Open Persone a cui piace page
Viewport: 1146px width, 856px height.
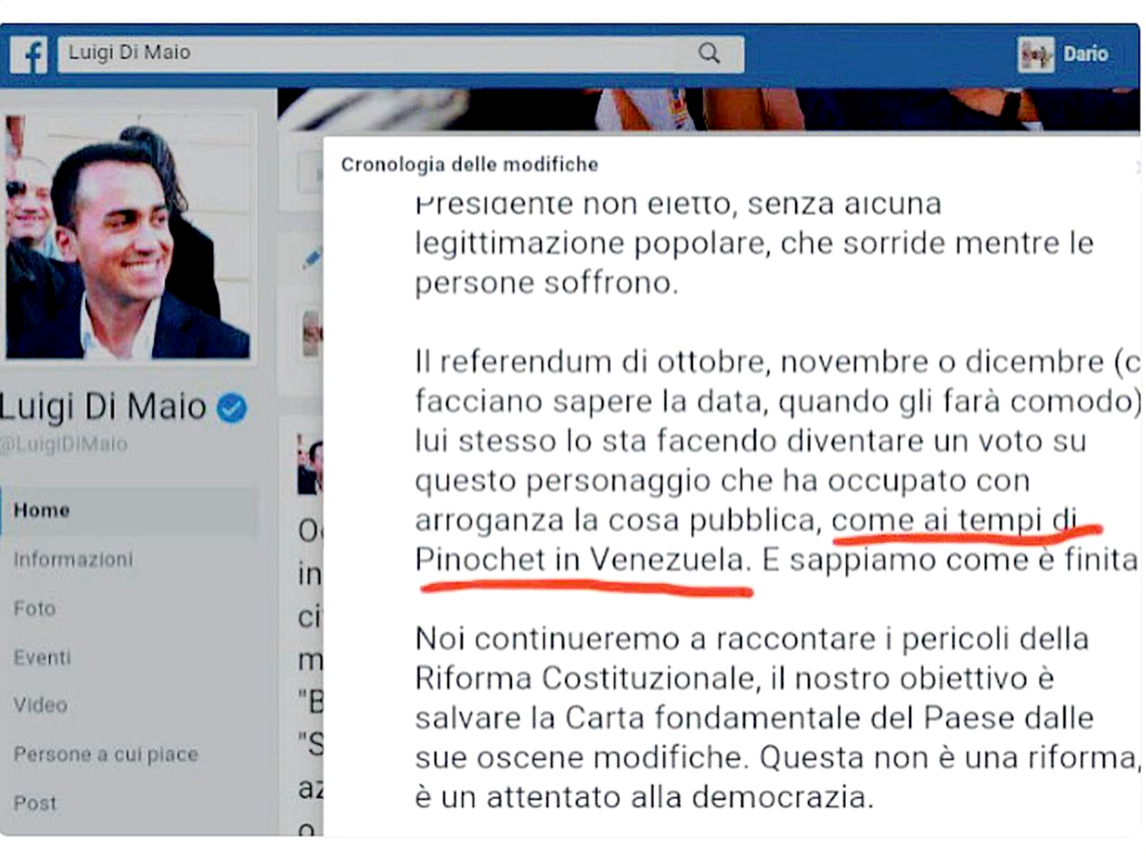click(x=106, y=754)
